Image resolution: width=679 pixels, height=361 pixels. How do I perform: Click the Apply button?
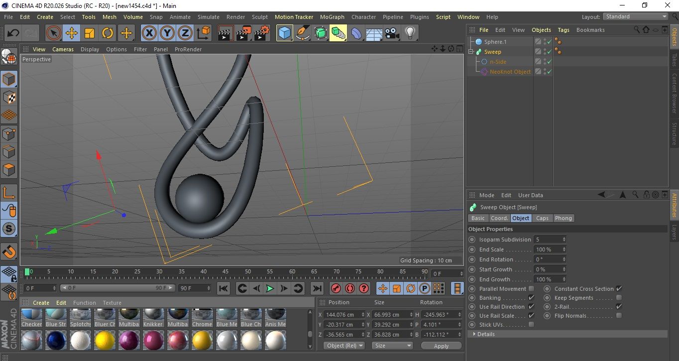pyautogui.click(x=441, y=346)
